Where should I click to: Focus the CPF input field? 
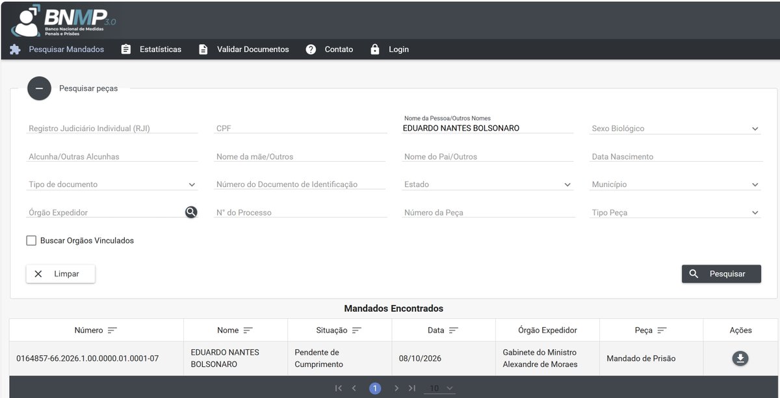tap(300, 129)
